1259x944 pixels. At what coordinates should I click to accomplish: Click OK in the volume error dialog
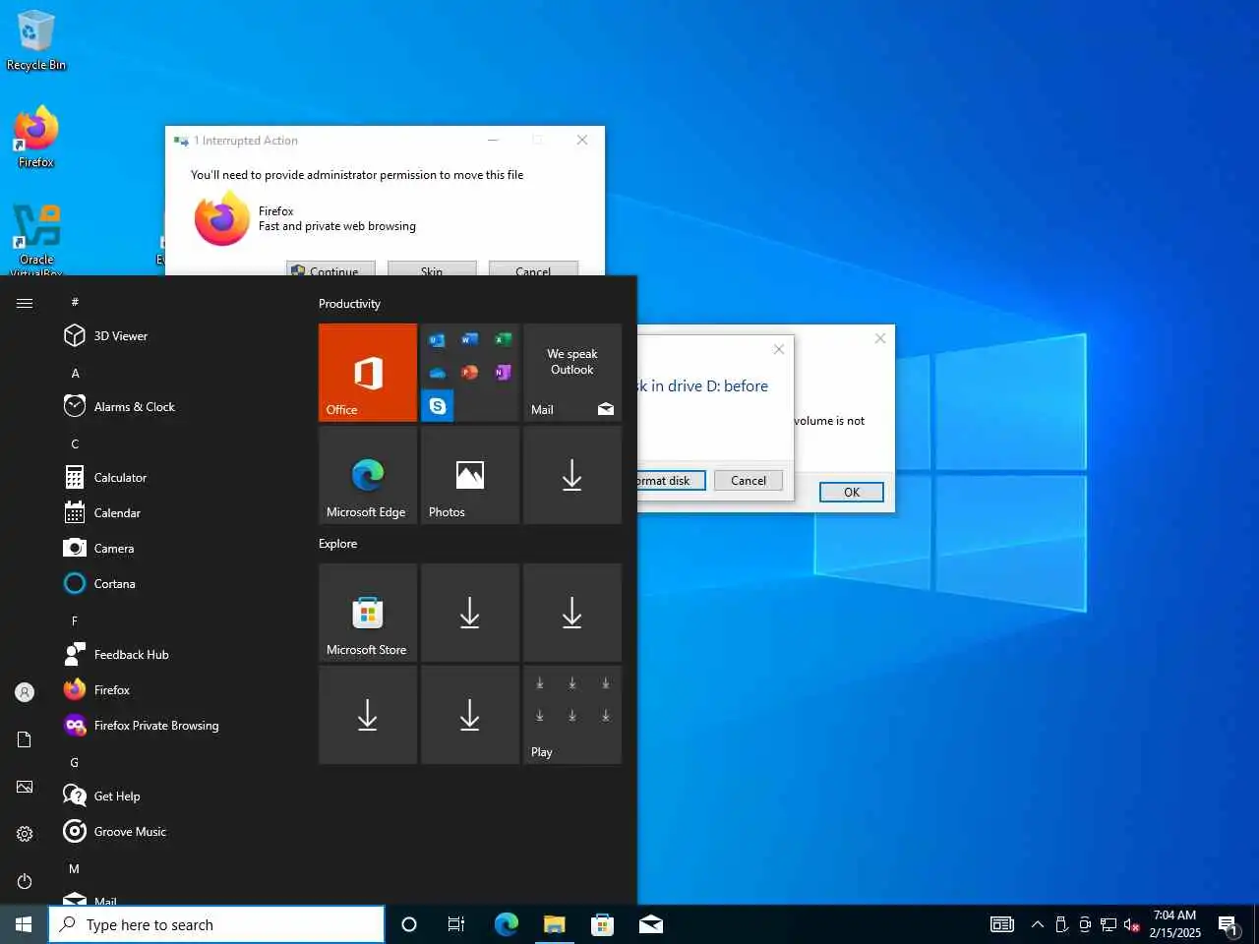click(x=852, y=493)
